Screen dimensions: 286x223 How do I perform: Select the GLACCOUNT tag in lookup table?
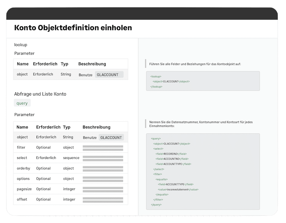[x=109, y=75]
